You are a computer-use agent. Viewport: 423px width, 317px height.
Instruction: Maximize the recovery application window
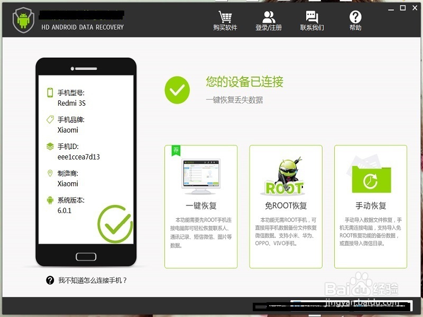(403, 8)
